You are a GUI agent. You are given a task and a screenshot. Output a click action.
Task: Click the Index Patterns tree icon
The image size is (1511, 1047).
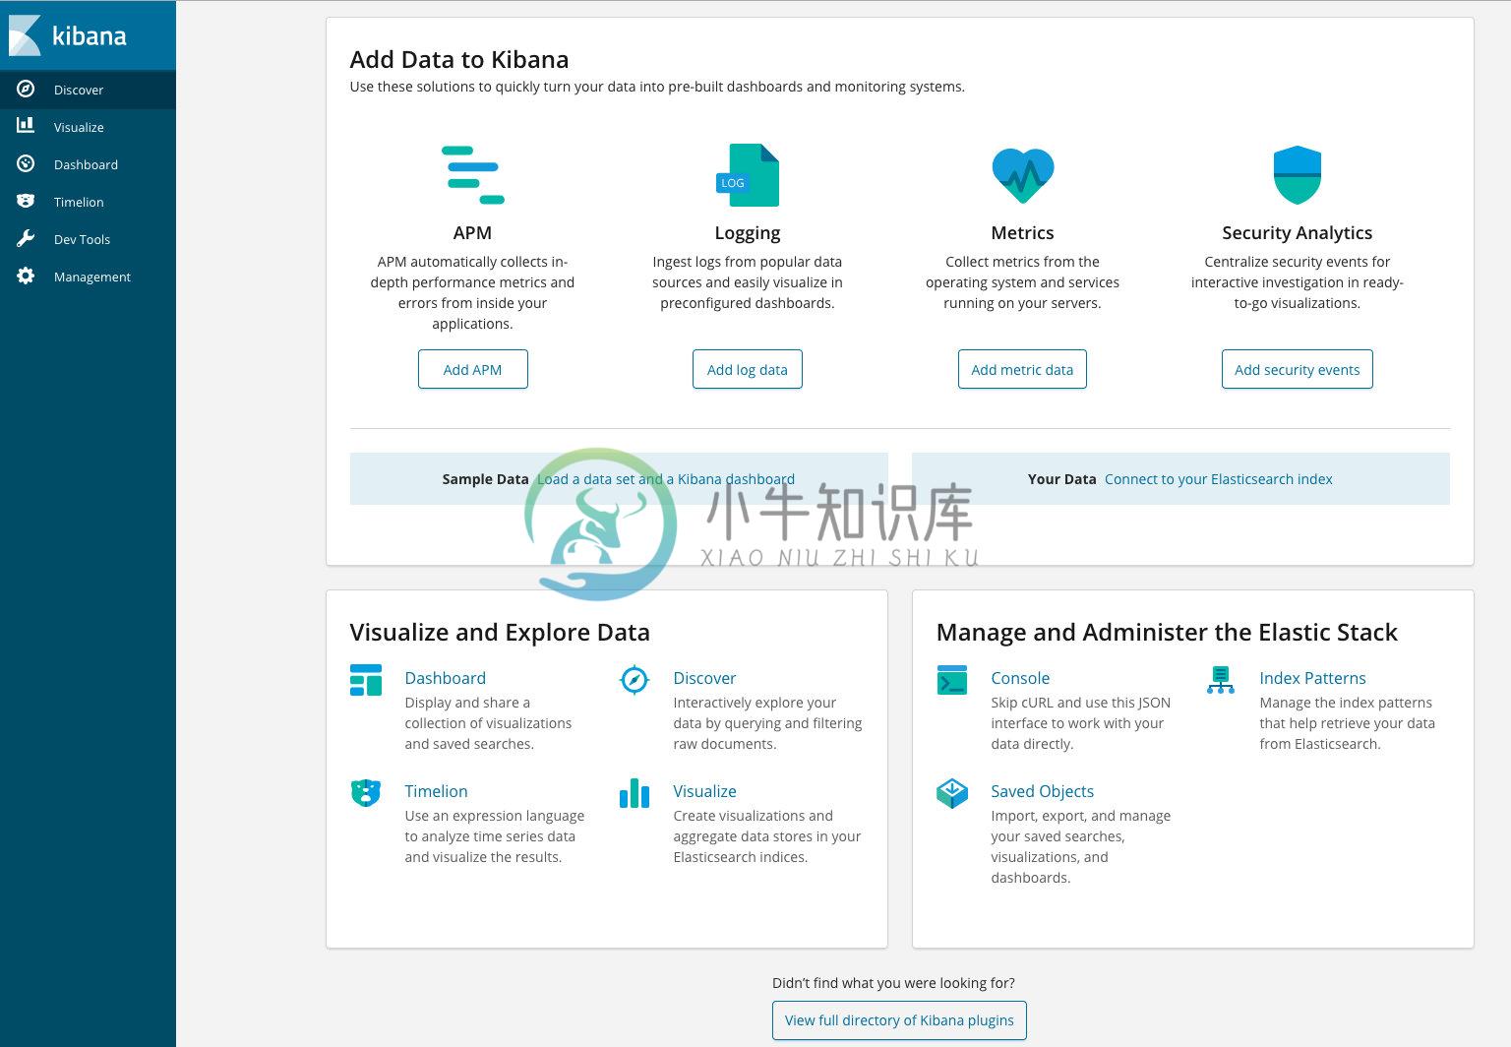pyautogui.click(x=1221, y=680)
